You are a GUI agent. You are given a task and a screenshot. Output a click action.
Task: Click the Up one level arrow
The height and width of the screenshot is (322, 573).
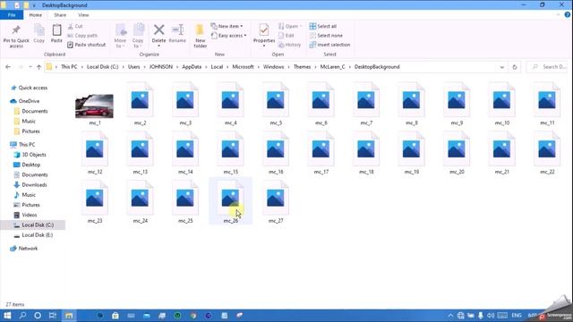39,67
